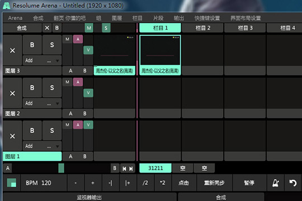The image size is (302, 201).
Task: Open the 片段 menu
Action: tap(158, 18)
